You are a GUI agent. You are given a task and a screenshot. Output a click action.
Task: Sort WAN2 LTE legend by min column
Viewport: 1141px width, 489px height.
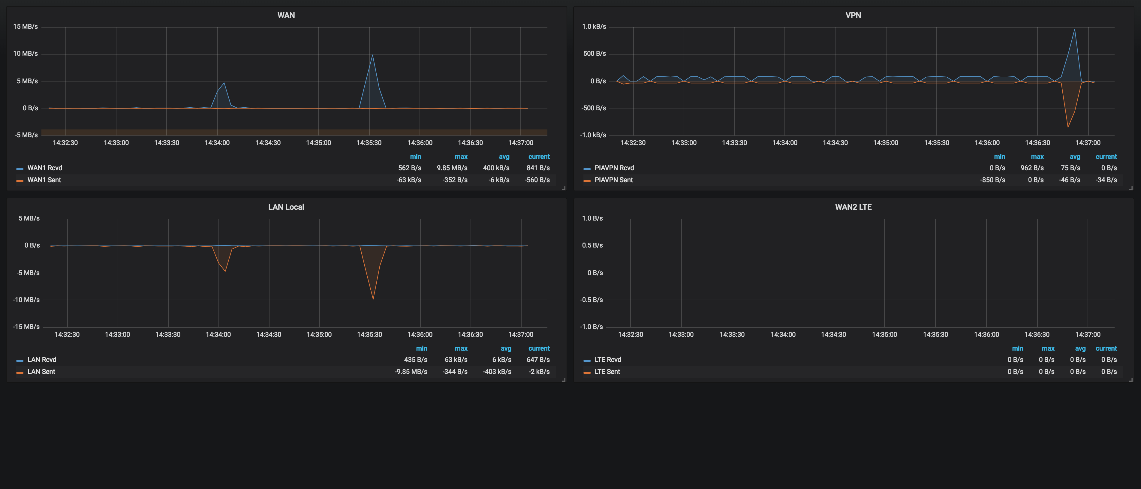point(1018,349)
